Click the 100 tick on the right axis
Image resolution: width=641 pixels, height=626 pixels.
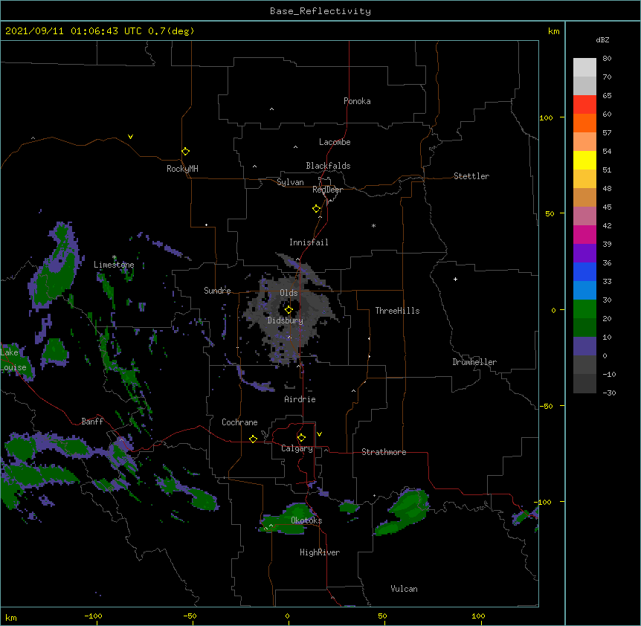pyautogui.click(x=546, y=117)
